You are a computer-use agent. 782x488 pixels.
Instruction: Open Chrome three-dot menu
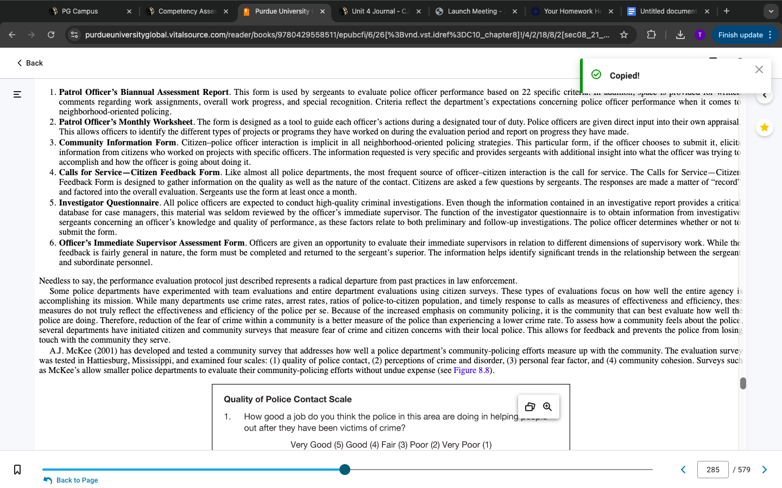click(x=770, y=35)
